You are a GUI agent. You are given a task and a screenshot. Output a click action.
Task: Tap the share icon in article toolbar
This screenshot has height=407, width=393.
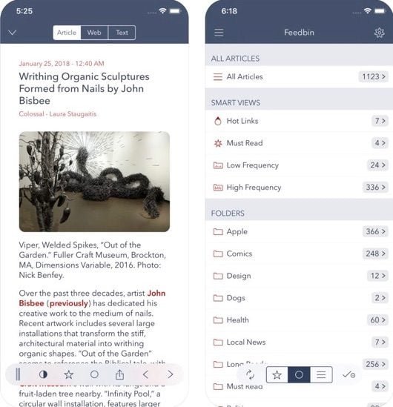click(119, 374)
